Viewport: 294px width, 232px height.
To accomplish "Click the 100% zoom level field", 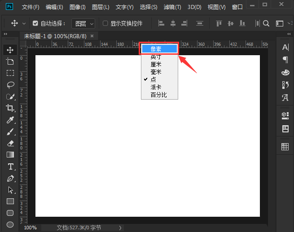I will click(31, 228).
